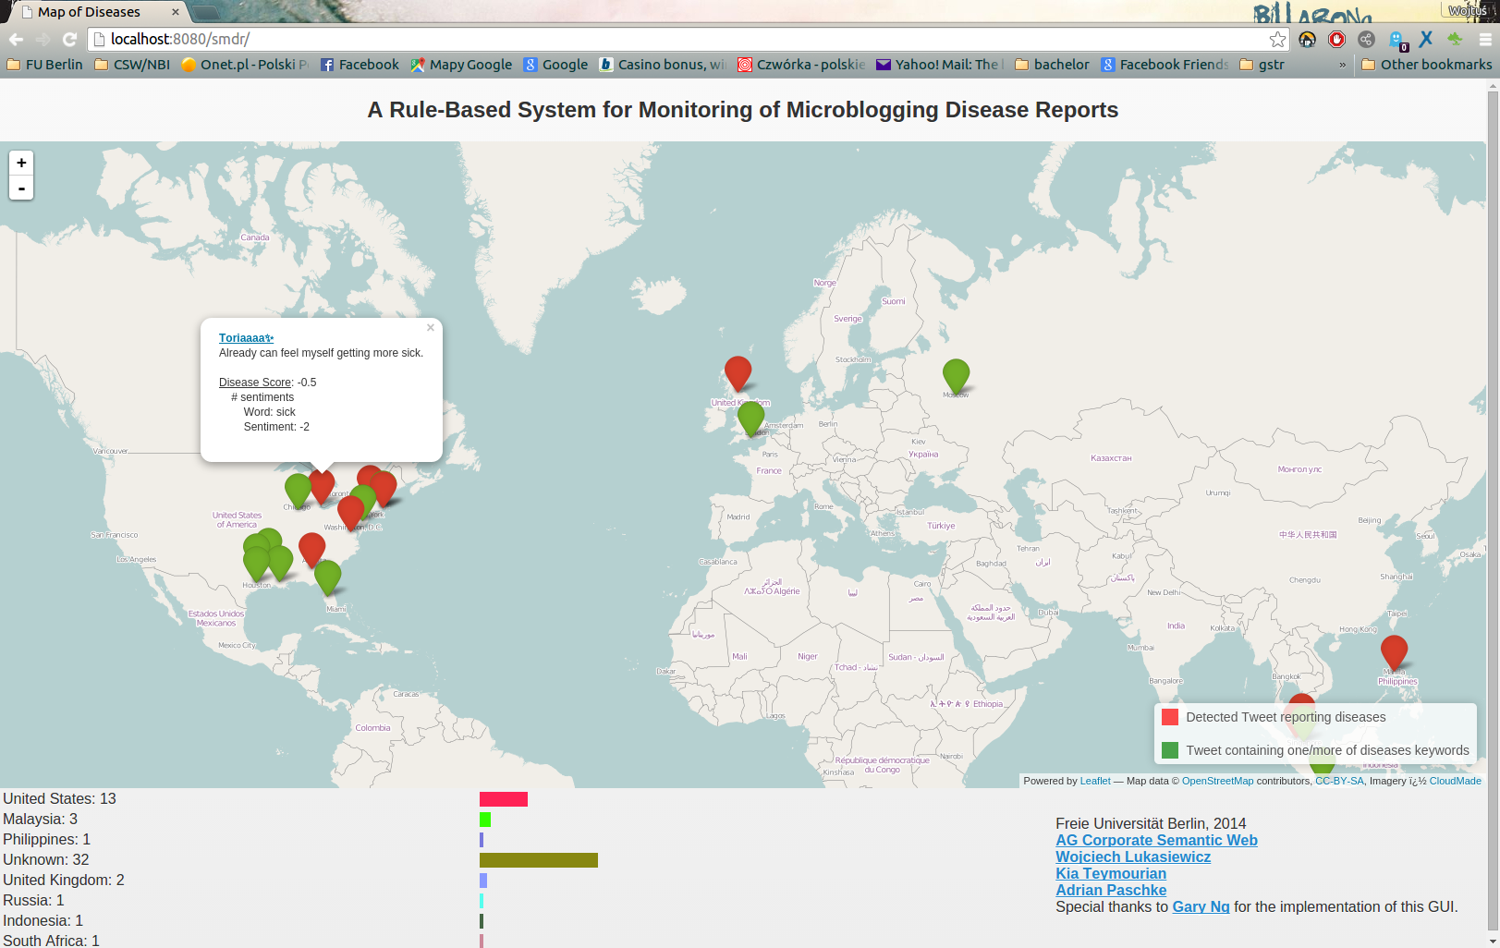
Task: Open the Gary Ng link
Action: 1201,906
